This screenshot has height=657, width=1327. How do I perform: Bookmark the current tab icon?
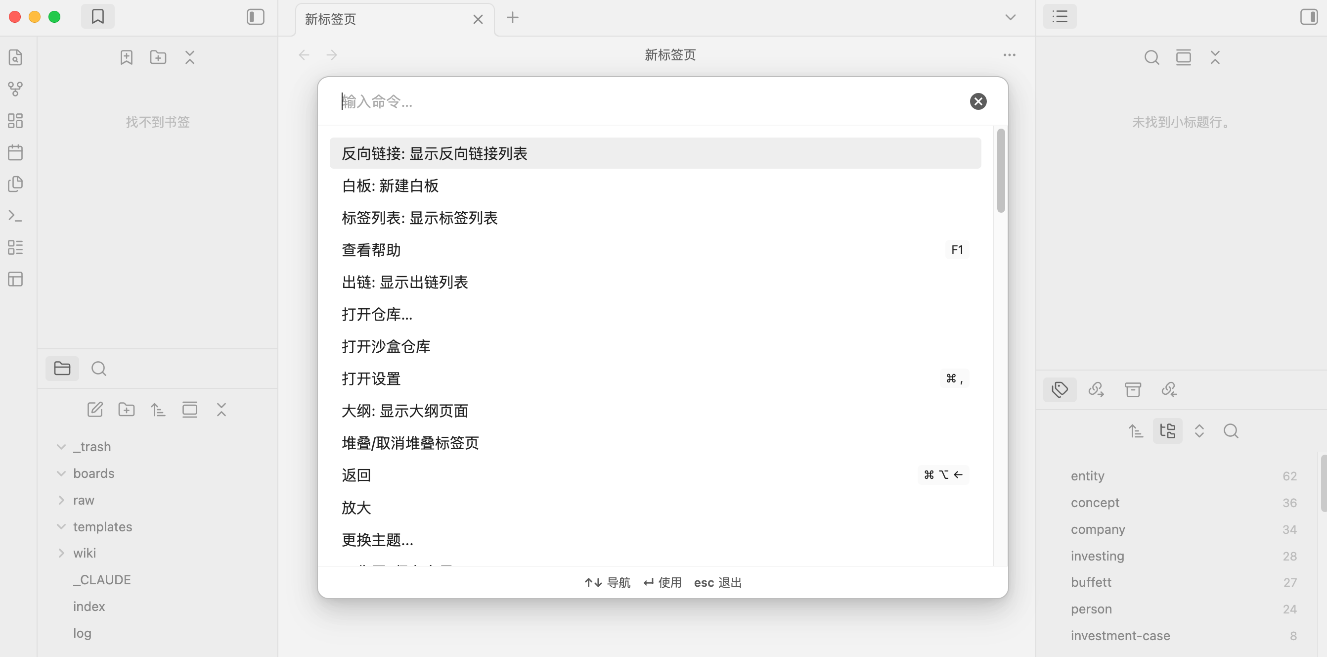click(x=126, y=57)
